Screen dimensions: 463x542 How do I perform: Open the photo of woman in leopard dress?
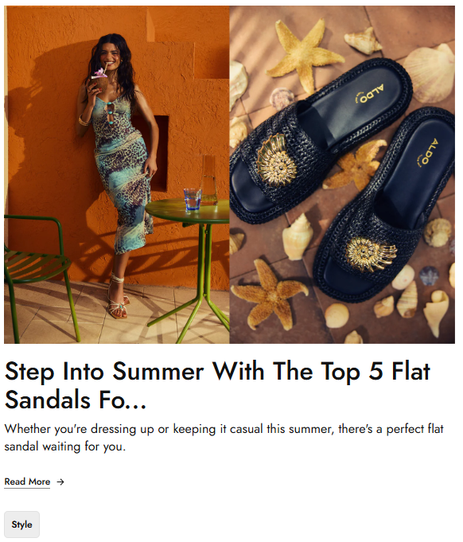coord(117,174)
